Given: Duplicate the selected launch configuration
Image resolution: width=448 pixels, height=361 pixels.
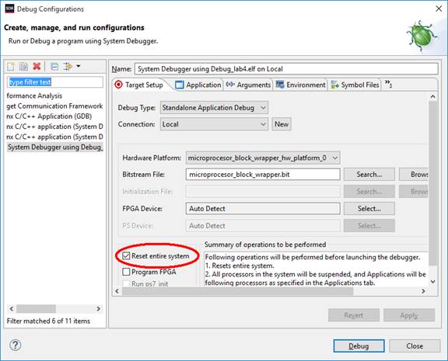Looking at the screenshot, I should tap(23, 67).
